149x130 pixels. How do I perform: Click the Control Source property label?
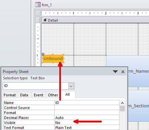click(x=17, y=108)
